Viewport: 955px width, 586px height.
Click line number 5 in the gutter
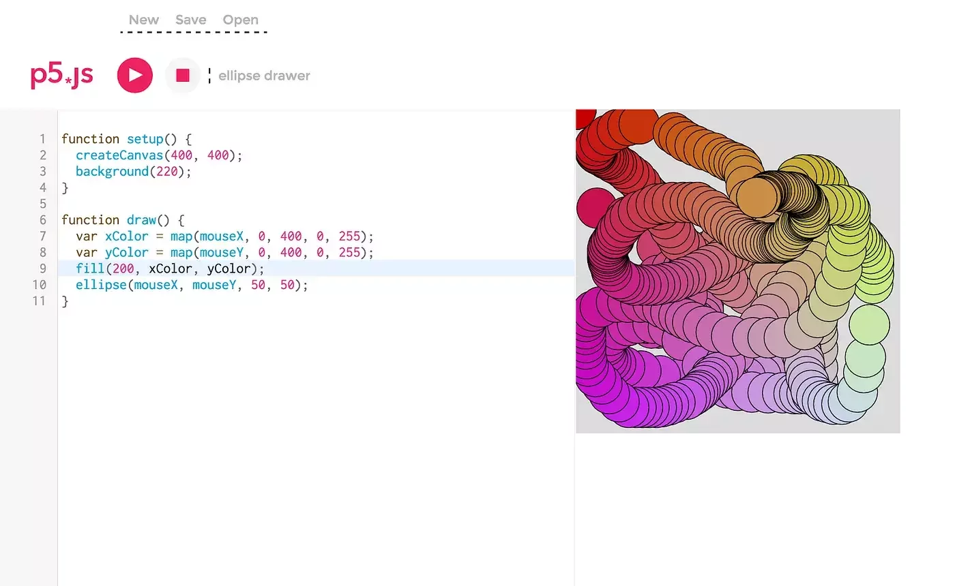pyautogui.click(x=43, y=204)
